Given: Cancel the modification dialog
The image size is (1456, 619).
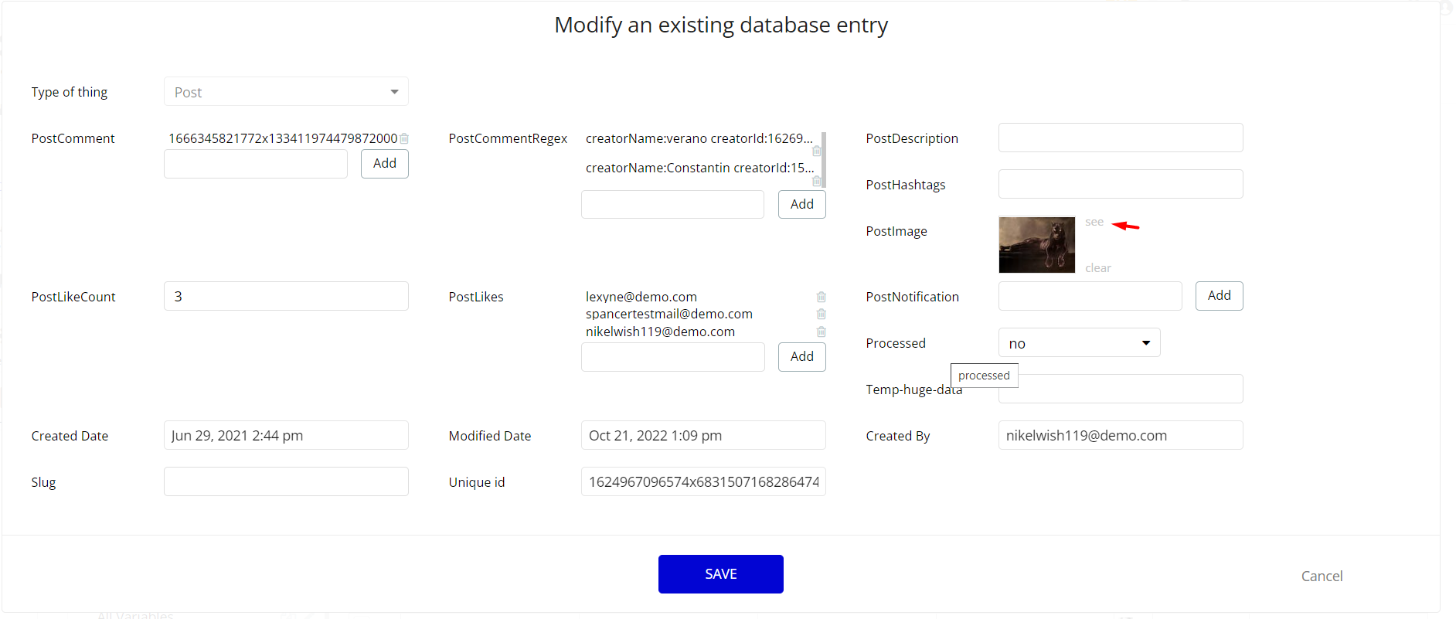Looking at the screenshot, I should click(x=1322, y=576).
